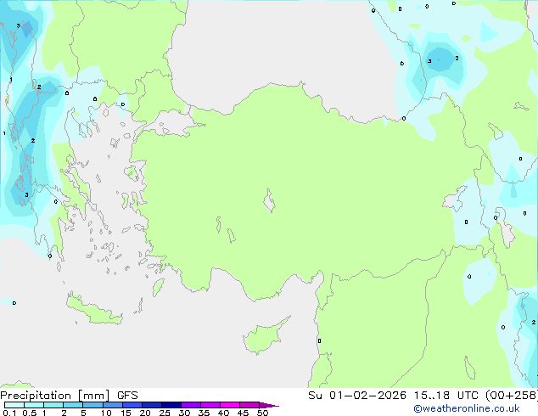Click the '25' legend scale label
Image resolution: width=538 pixels, height=416 pixels.
[165, 413]
